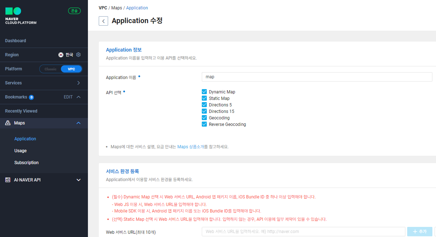Expand the AI·NAVER API section chevron
The width and height of the screenshot is (436, 237).
79,180
